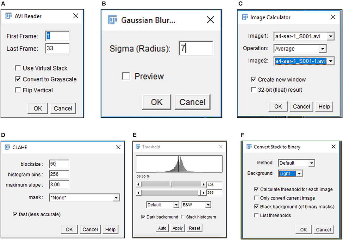The height and width of the screenshot is (240, 343).
Task: Click the First Frame input field
Action: [58, 36]
